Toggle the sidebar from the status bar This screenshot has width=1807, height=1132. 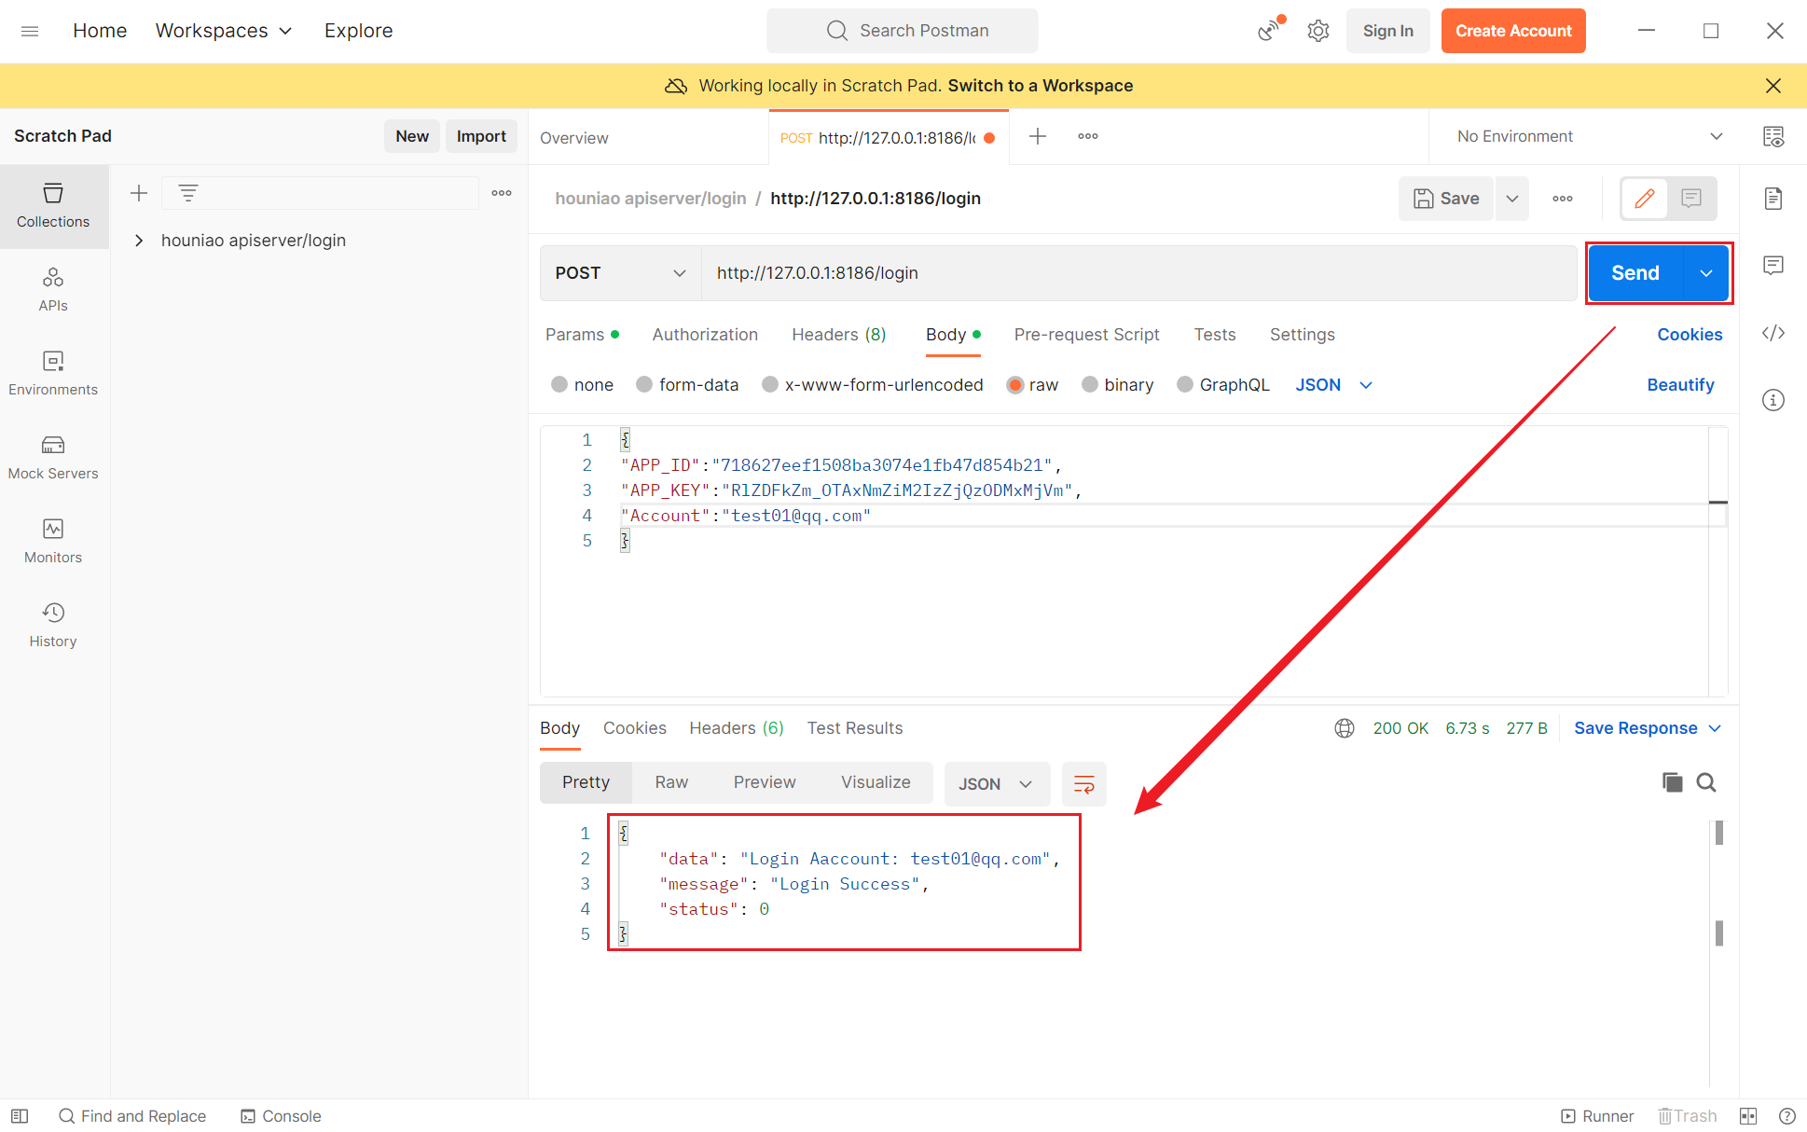tap(20, 1116)
